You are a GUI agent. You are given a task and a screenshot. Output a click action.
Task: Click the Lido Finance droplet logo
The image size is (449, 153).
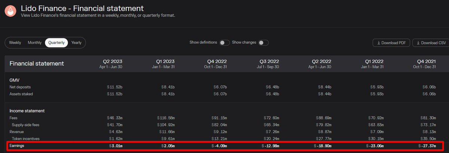(10, 11)
